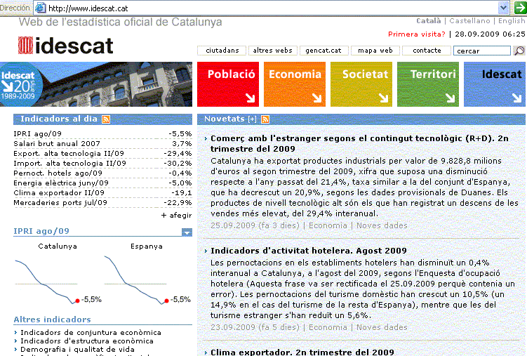Click Economia tag under the 23.09.2009 article
Viewport: 527px width, 356px height.
pyautogui.click(x=328, y=327)
